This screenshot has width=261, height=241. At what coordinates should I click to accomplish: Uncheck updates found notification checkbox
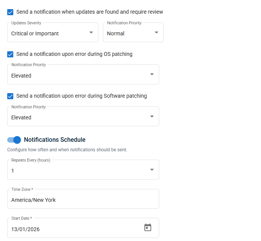click(10, 12)
